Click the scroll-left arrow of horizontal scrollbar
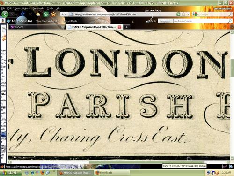 coord(10,162)
